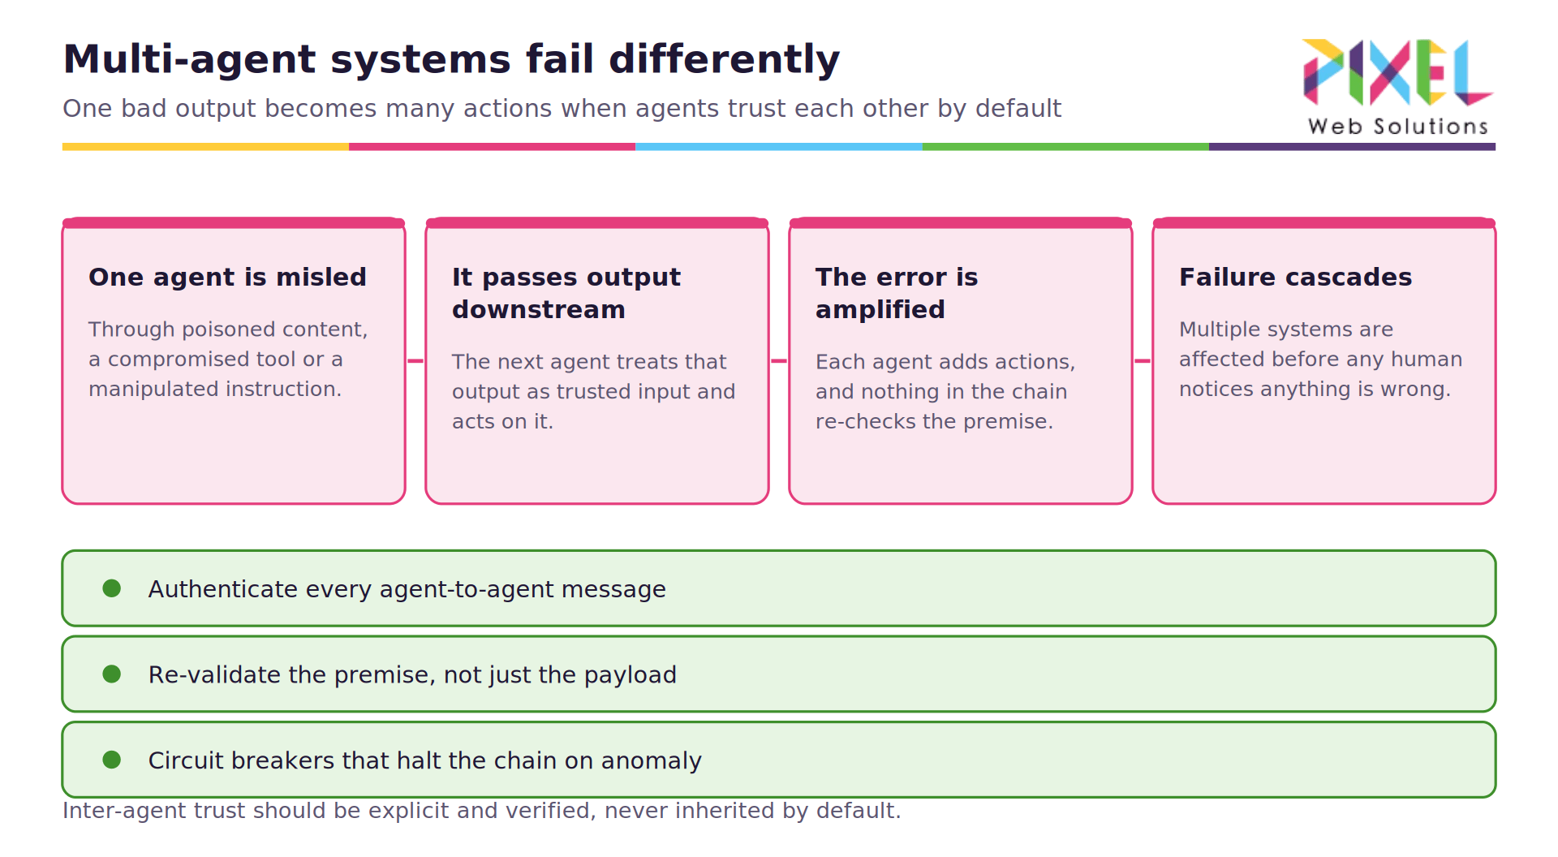
Task: Click the connector before Failure cascades card
Action: 1143,361
